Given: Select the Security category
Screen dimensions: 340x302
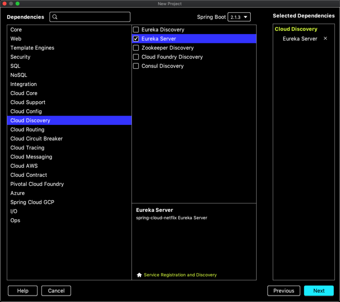Looking at the screenshot, I should tap(20, 57).
